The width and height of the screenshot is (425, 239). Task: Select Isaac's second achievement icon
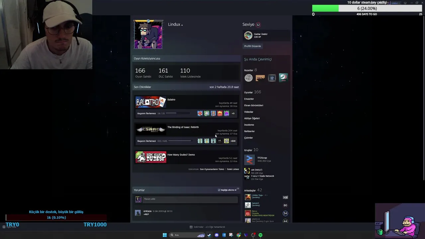207,141
